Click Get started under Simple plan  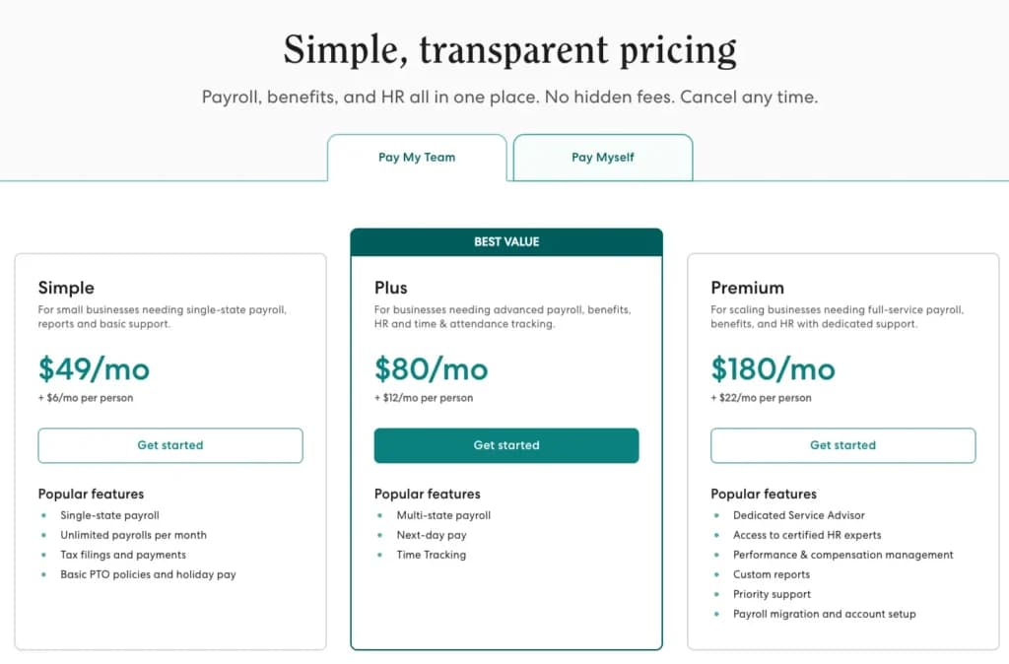pos(170,445)
